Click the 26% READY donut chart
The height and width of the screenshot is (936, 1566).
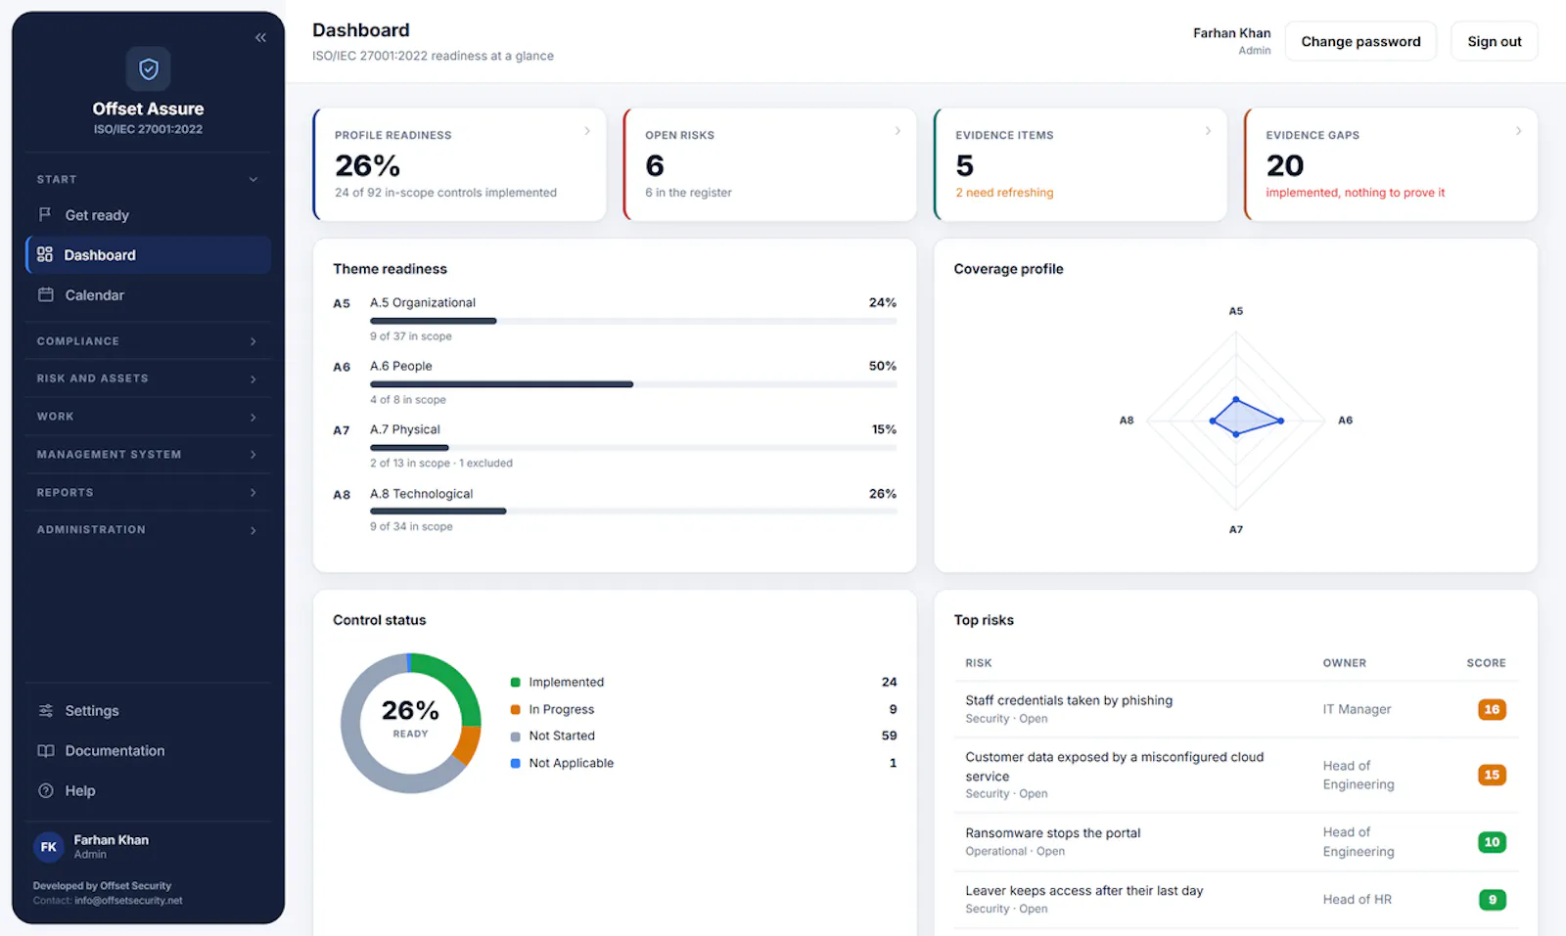pyautogui.click(x=411, y=723)
